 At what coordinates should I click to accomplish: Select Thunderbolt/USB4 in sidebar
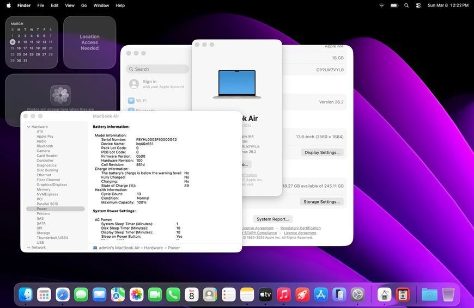pyautogui.click(x=52, y=238)
